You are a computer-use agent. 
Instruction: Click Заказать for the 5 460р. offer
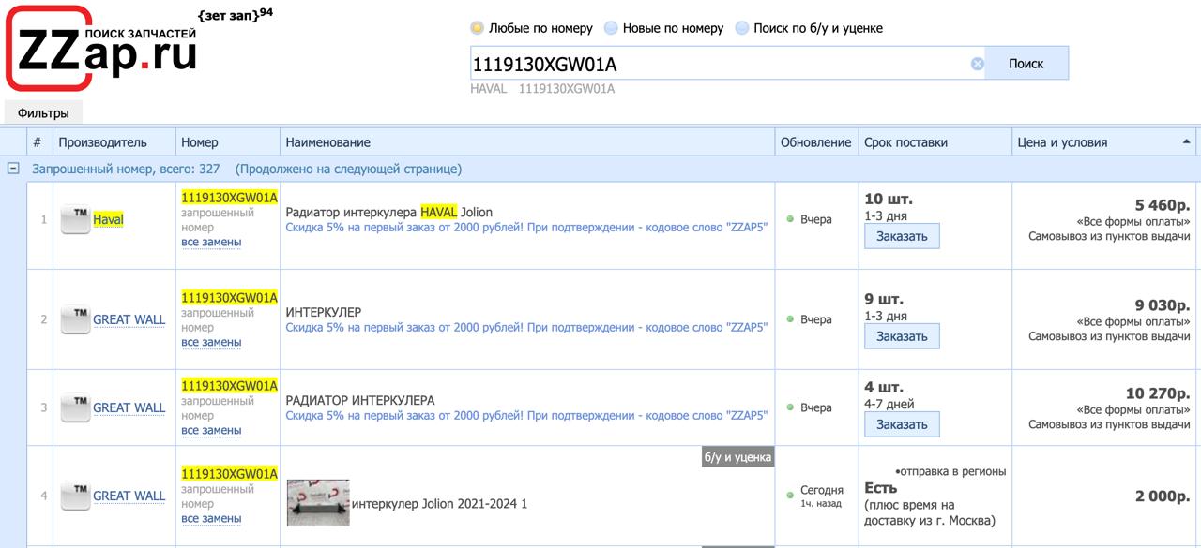(x=902, y=236)
